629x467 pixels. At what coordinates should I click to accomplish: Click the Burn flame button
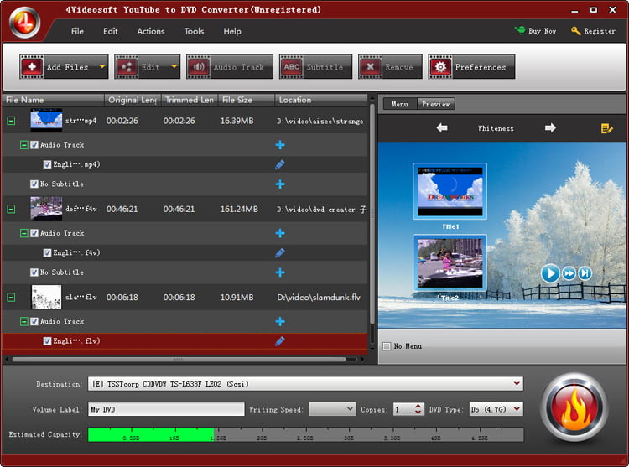pyautogui.click(x=574, y=407)
